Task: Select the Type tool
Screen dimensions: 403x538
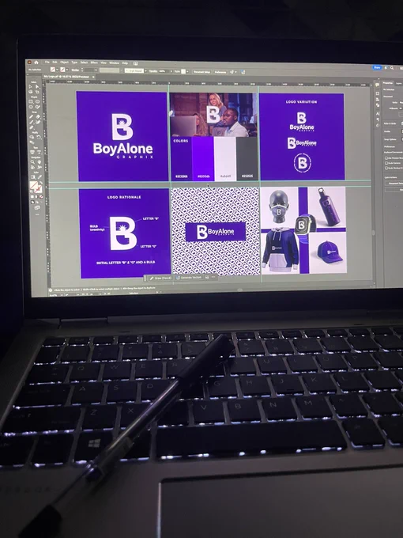Action: (x=40, y=152)
